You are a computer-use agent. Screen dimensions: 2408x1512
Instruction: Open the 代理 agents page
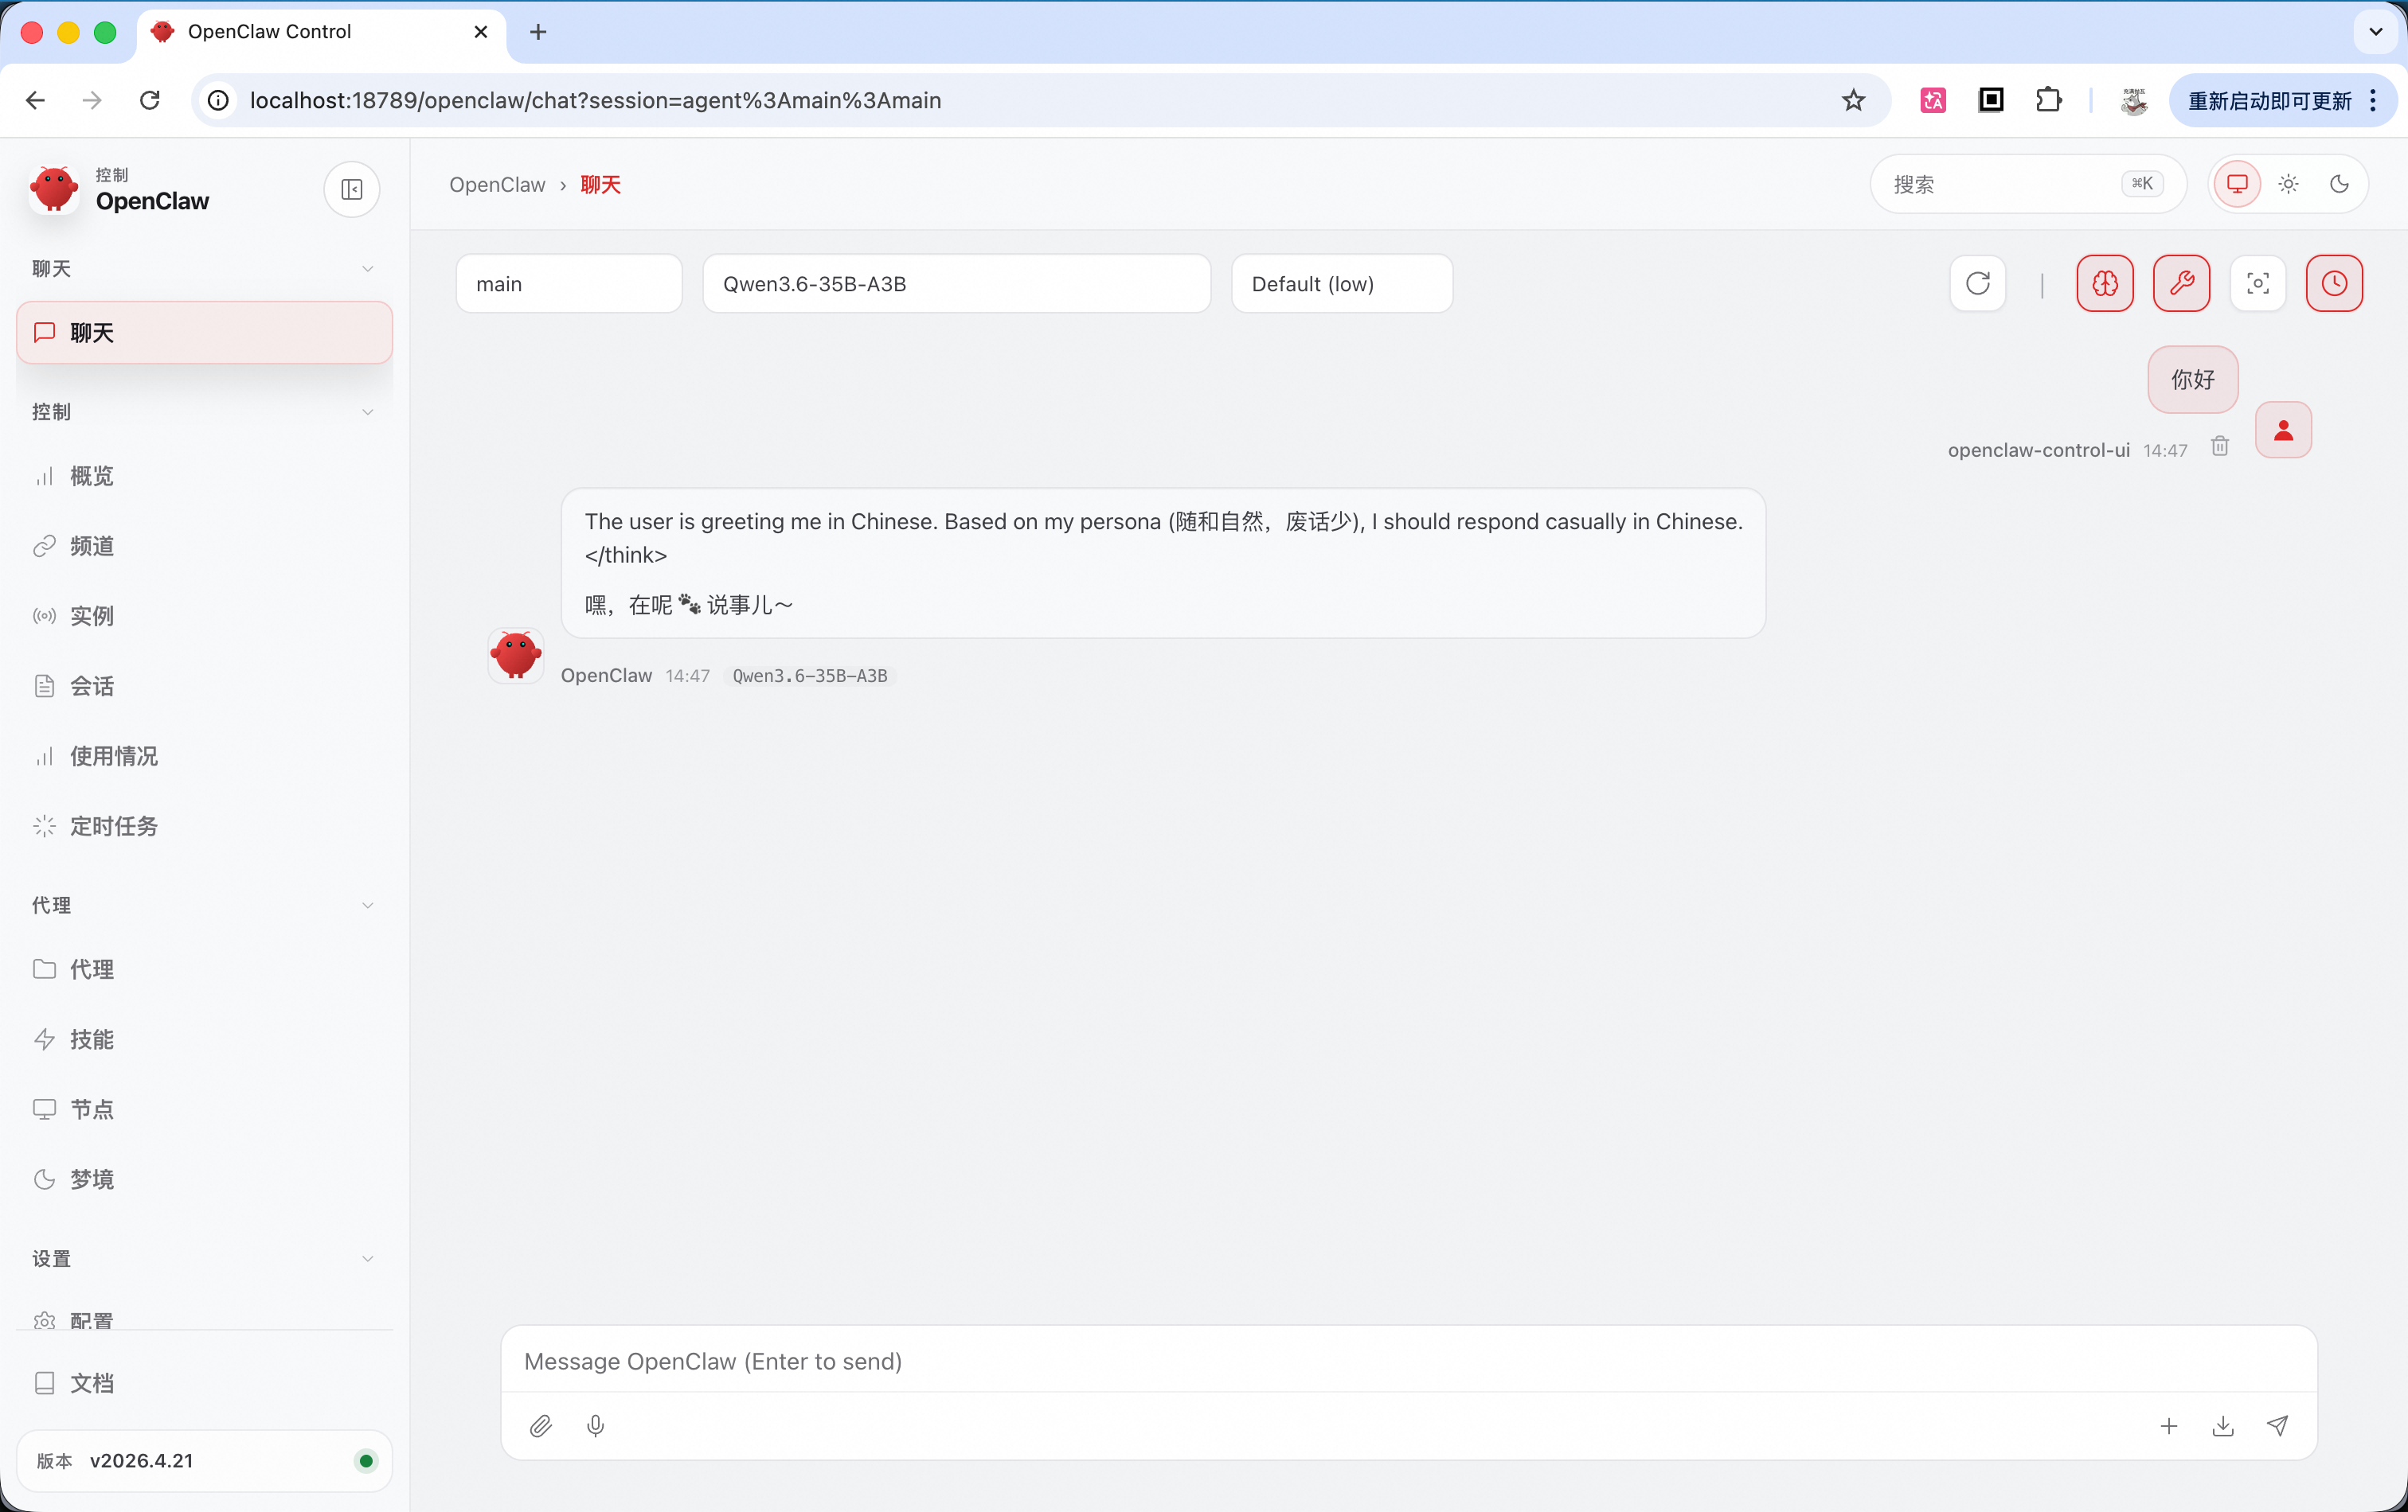[204, 969]
